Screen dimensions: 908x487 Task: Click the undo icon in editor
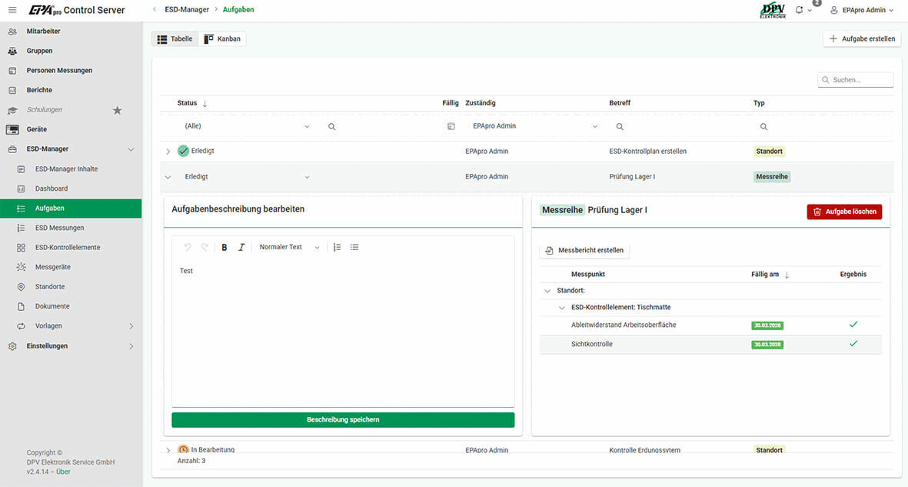[x=186, y=247]
